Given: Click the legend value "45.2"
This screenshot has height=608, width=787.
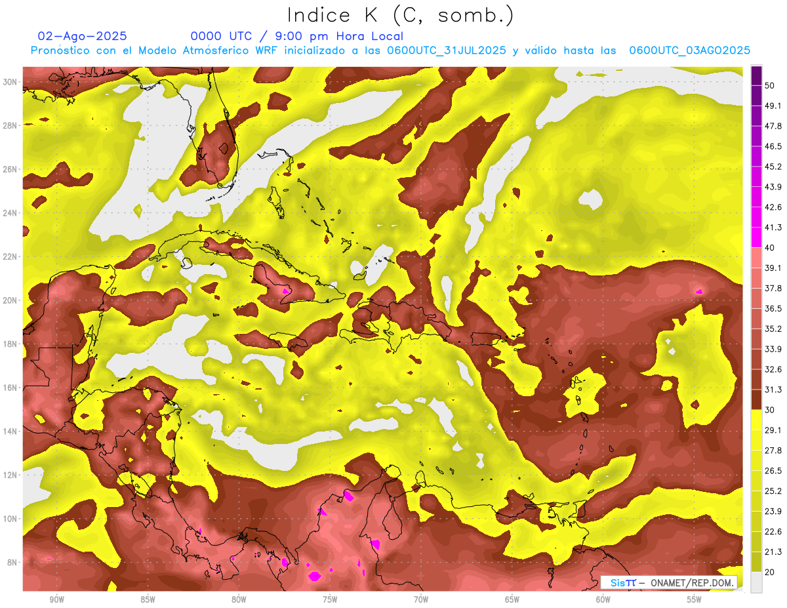Looking at the screenshot, I should [773, 166].
